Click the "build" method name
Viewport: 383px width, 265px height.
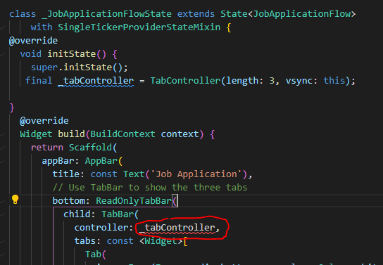[x=71, y=134]
